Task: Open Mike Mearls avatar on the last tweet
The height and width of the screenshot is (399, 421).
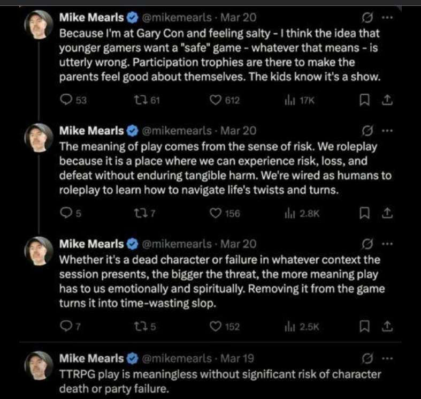Action: pyautogui.click(x=39, y=365)
